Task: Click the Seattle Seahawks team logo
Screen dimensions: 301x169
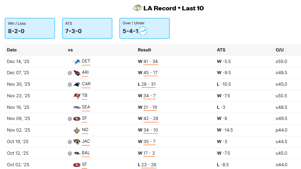Action: [x=77, y=107]
